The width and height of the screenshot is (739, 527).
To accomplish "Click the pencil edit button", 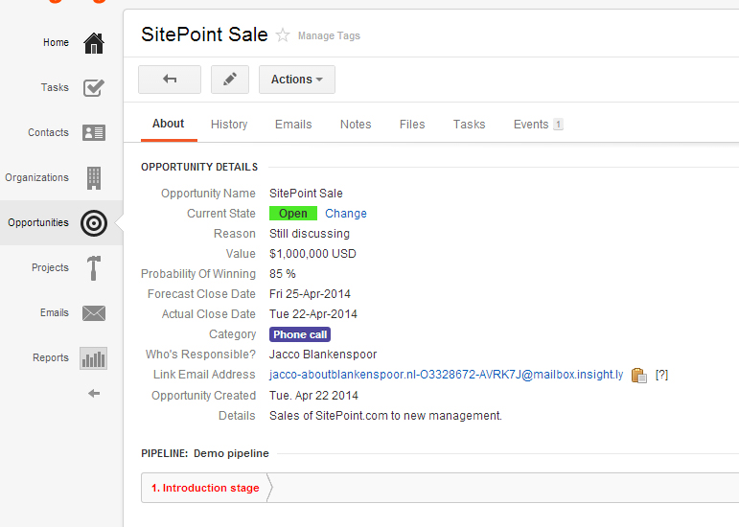I will click(x=229, y=80).
